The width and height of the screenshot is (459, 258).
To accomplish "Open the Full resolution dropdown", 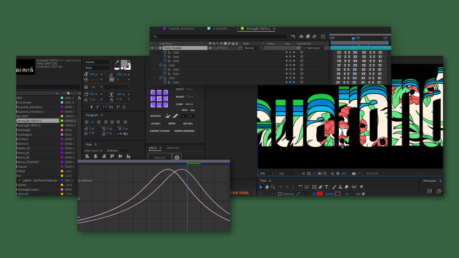I will pos(288,174).
